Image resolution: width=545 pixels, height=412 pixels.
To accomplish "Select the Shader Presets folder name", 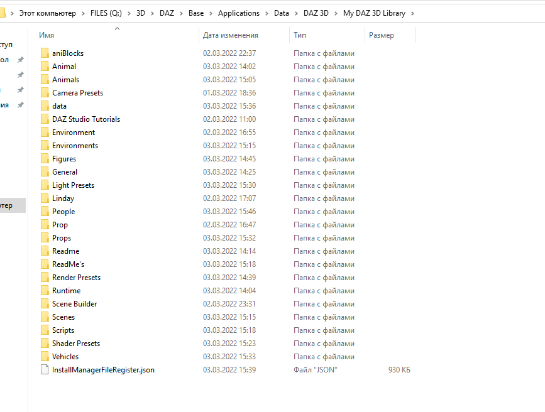I will click(x=76, y=344).
